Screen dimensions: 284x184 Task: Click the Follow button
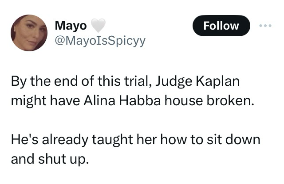(221, 26)
